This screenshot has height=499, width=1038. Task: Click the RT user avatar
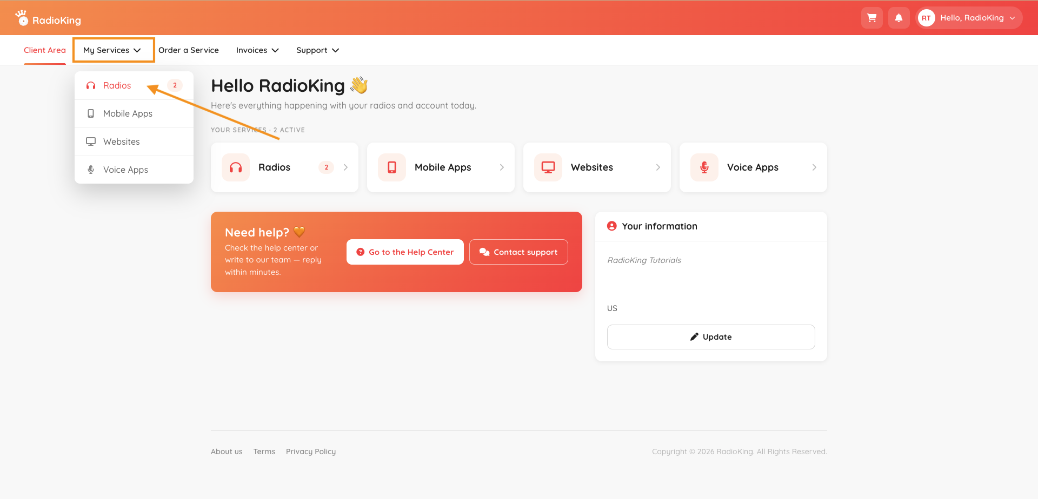point(926,18)
